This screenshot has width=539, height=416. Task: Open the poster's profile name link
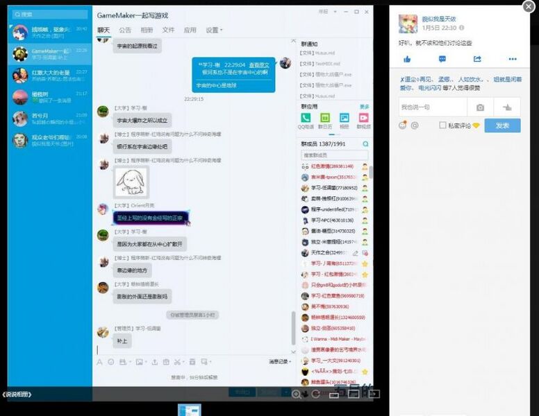438,19
